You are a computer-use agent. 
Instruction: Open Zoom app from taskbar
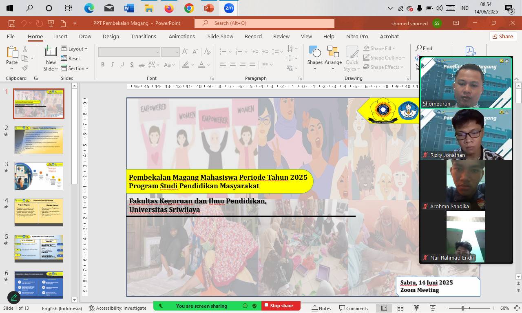[229, 8]
